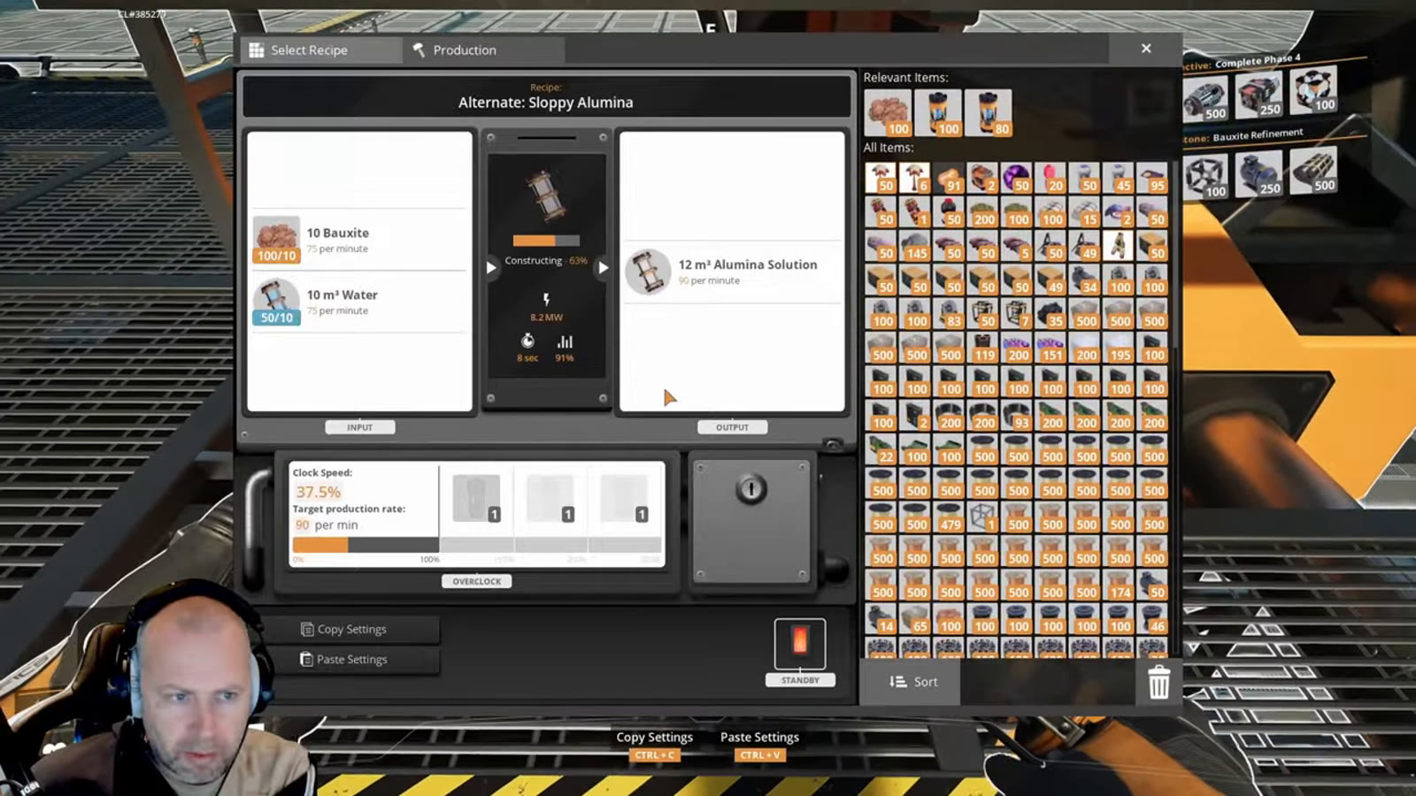Select the inventory stack of 479

point(949,517)
